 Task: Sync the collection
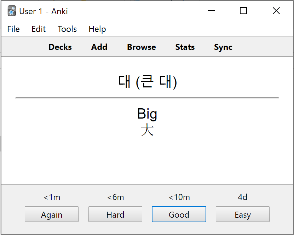click(223, 47)
